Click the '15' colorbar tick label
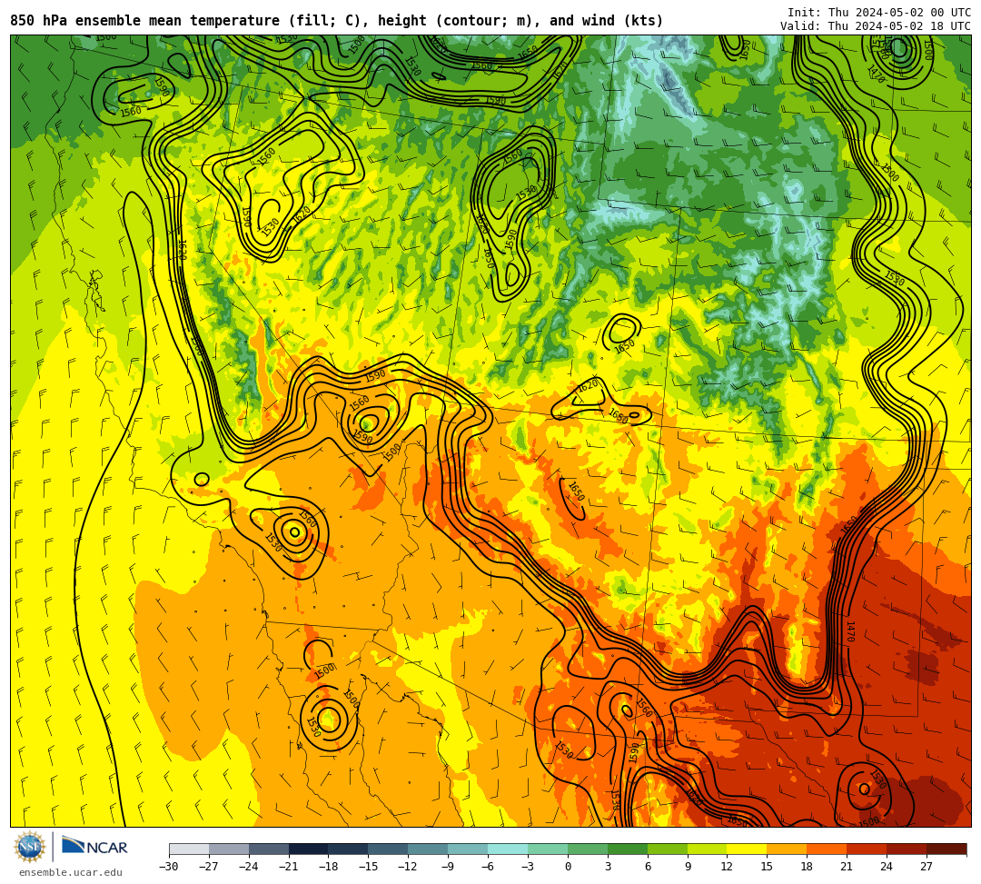 pyautogui.click(x=767, y=867)
